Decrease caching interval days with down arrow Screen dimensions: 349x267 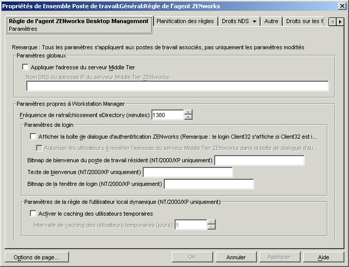[x=212, y=227]
